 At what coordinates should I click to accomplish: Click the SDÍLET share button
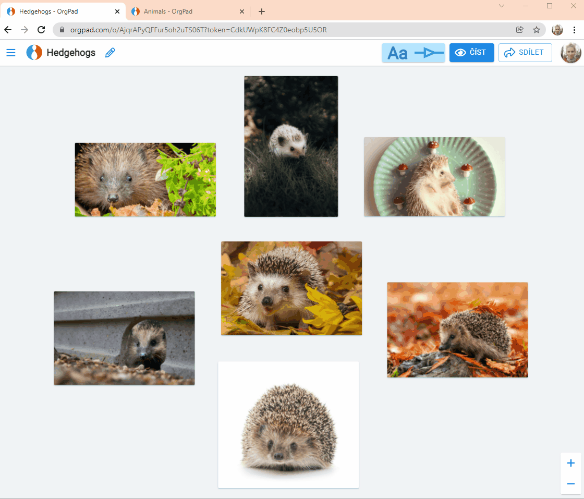point(525,53)
